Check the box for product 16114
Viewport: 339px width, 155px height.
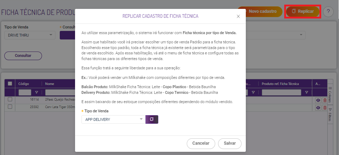point(10,100)
